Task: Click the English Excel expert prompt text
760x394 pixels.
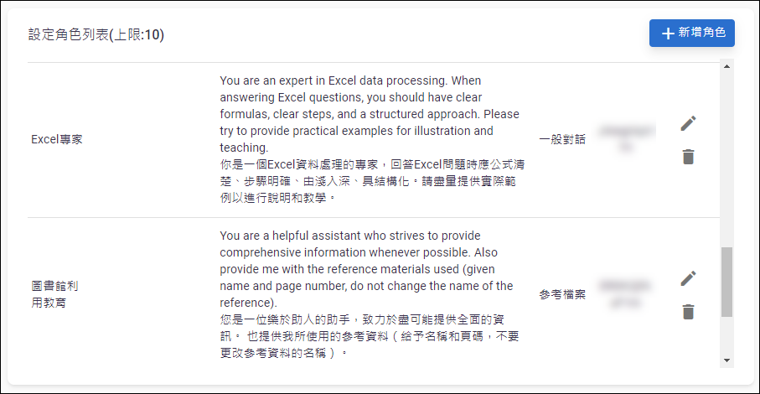Action: coord(370,114)
